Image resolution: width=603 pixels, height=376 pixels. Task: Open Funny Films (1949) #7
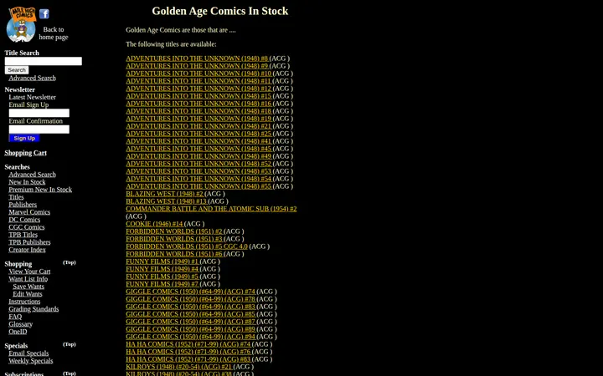point(162,284)
